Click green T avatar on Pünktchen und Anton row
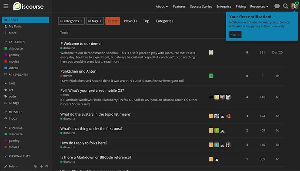 [211, 76]
